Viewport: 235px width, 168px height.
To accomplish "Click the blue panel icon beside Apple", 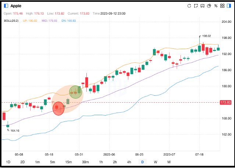I will tap(5, 6).
